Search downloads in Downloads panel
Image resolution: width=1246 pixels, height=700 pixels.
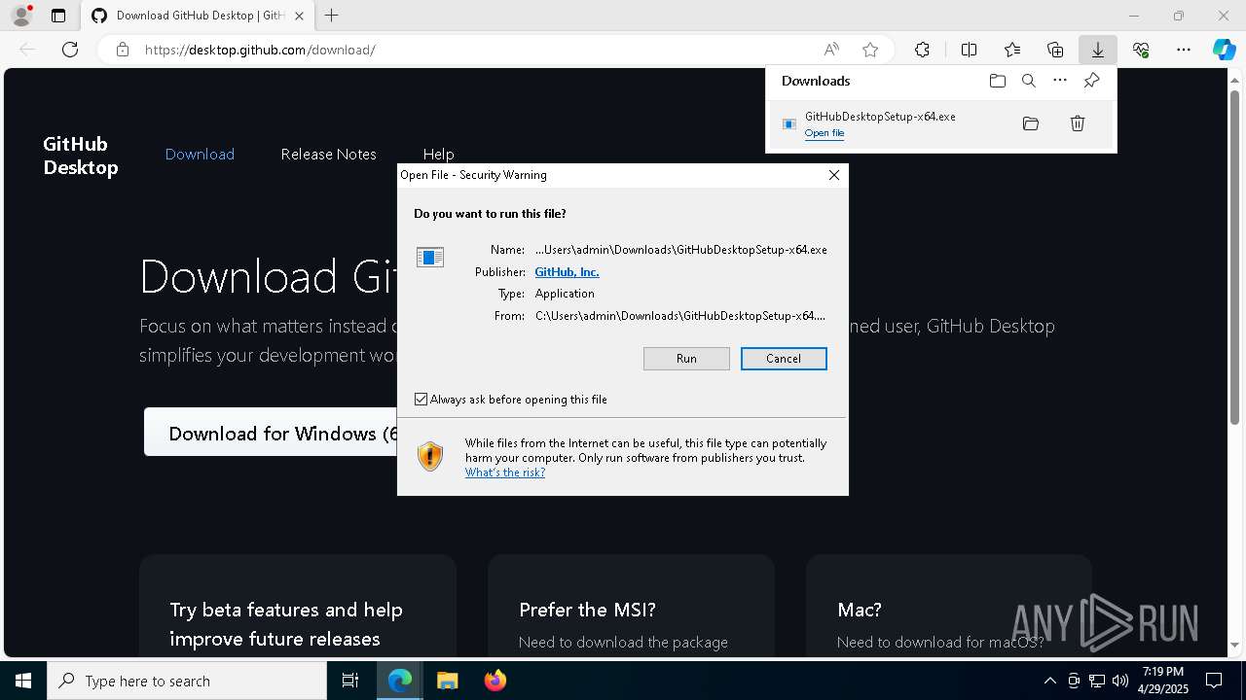pyautogui.click(x=1029, y=81)
